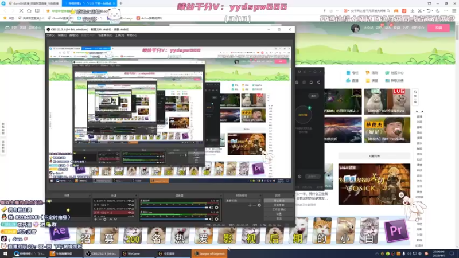Viewport: 459px width, 258px height.
Task: Click pink 投稿 button on Bilibili
Action: 438,28
